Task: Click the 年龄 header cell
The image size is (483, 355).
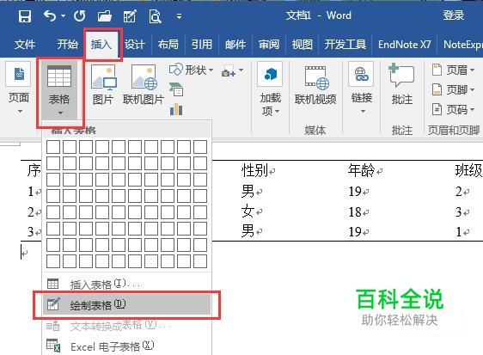Action: tap(361, 170)
